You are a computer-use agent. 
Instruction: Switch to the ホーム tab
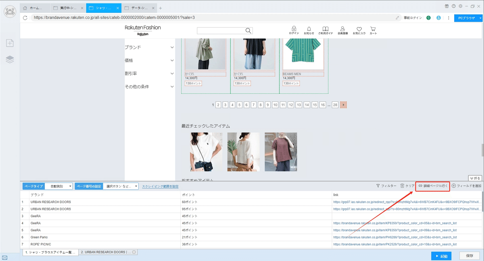(x=35, y=8)
